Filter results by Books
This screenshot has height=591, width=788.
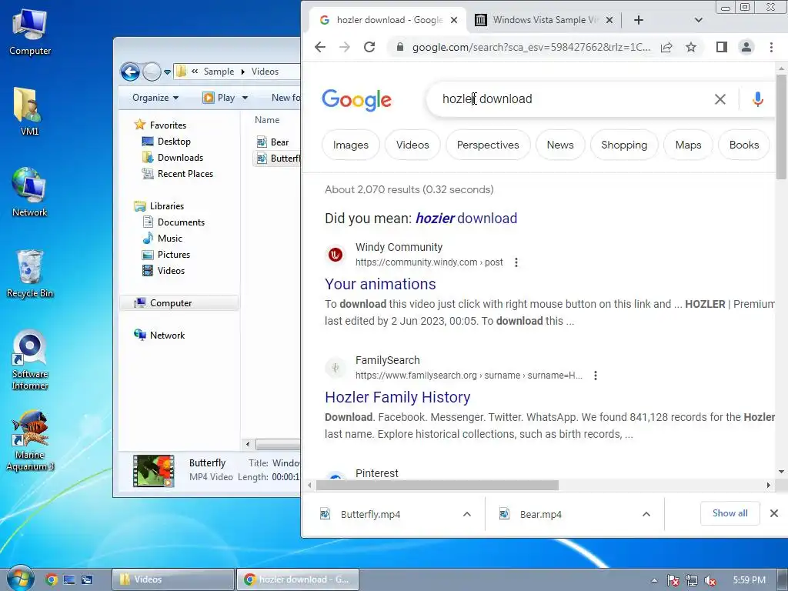click(744, 145)
